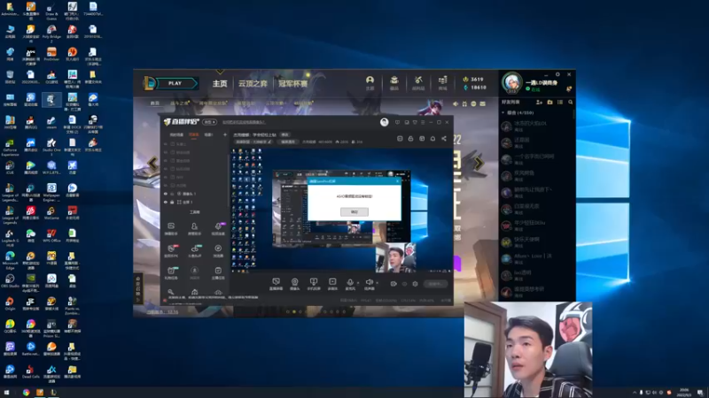Select the Studio One desktop shortcut
This screenshot has width=709, height=398.
51,145
